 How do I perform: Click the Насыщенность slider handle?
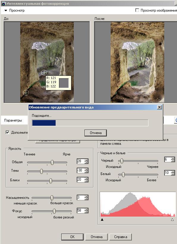click(x=52, y=198)
